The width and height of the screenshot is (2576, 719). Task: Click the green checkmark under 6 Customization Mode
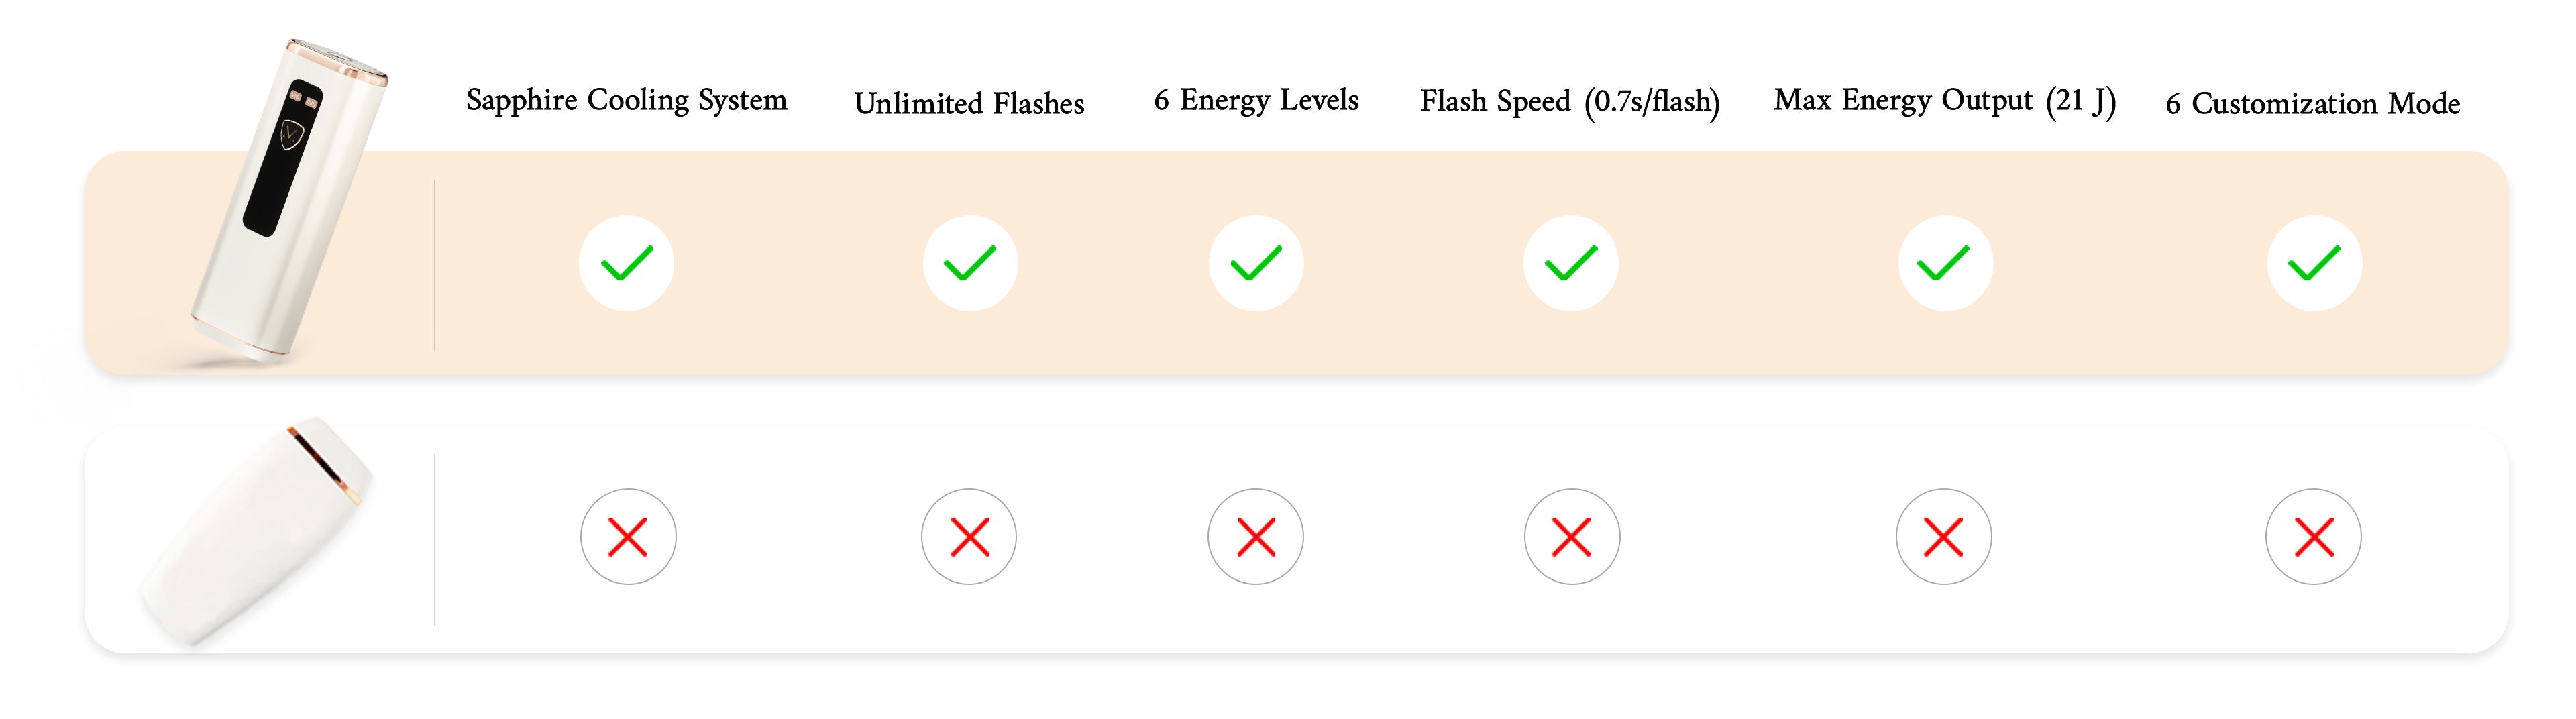pyautogui.click(x=2314, y=263)
